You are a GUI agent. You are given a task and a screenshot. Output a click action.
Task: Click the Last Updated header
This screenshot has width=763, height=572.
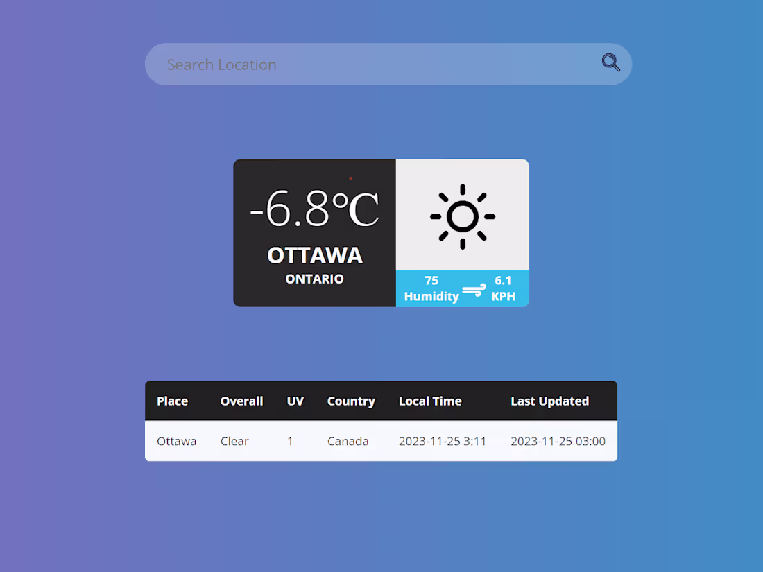coord(549,401)
